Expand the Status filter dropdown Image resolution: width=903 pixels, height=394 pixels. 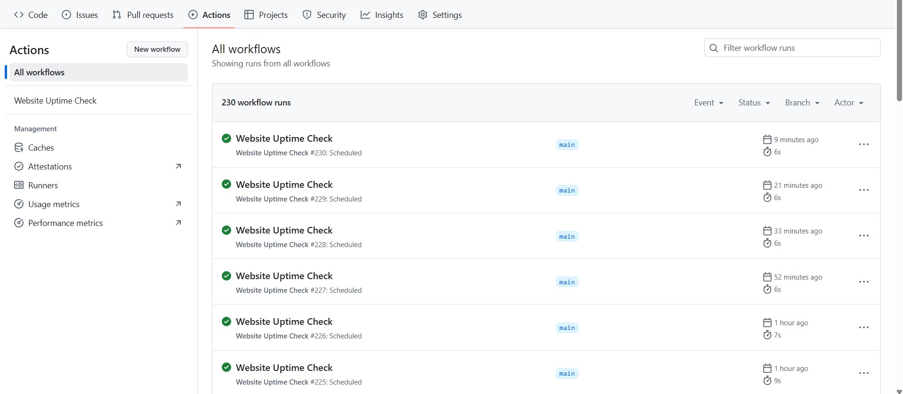click(754, 103)
